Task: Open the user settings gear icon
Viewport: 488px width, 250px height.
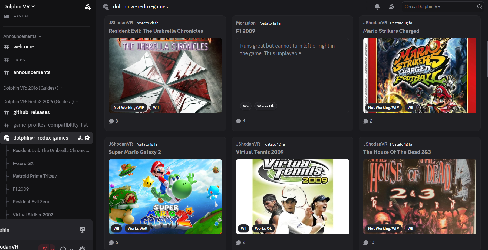Action: (x=83, y=248)
